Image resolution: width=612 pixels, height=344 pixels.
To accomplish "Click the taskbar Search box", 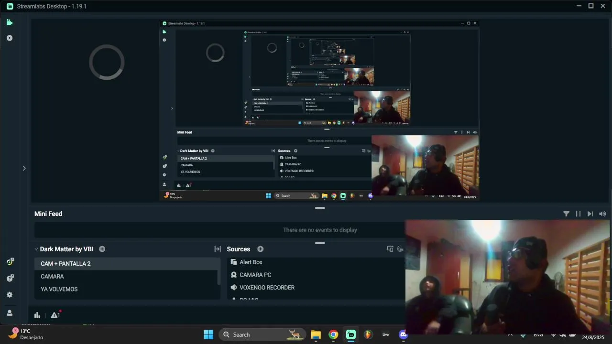I will (x=262, y=334).
